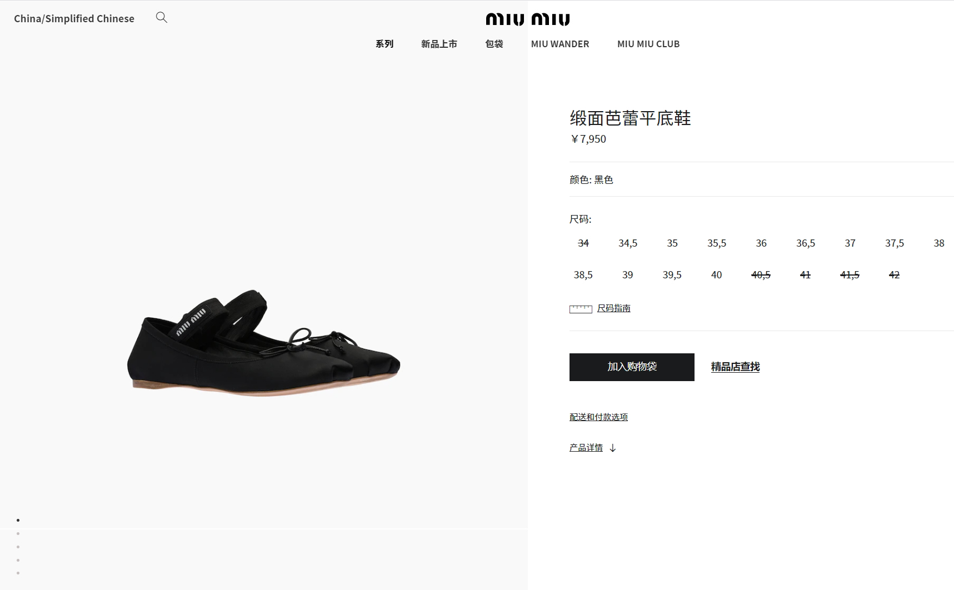Select the 黑色 color option
954x590 pixels.
tap(603, 179)
